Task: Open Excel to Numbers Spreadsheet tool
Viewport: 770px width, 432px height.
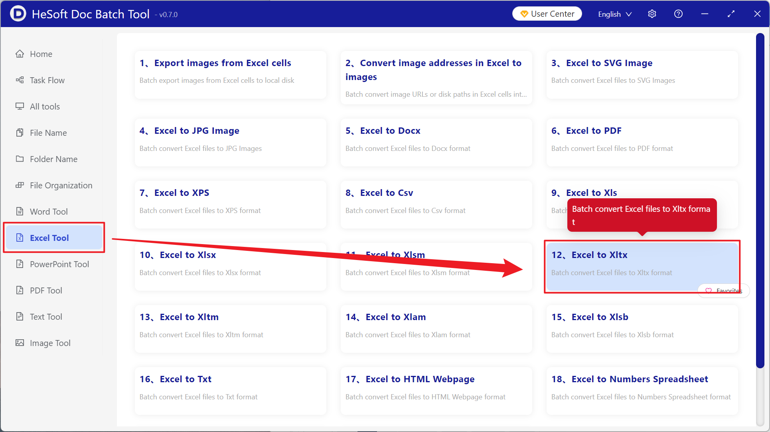Action: (642, 391)
